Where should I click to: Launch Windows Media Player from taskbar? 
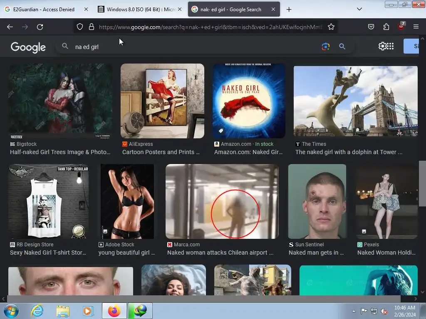[88, 311]
